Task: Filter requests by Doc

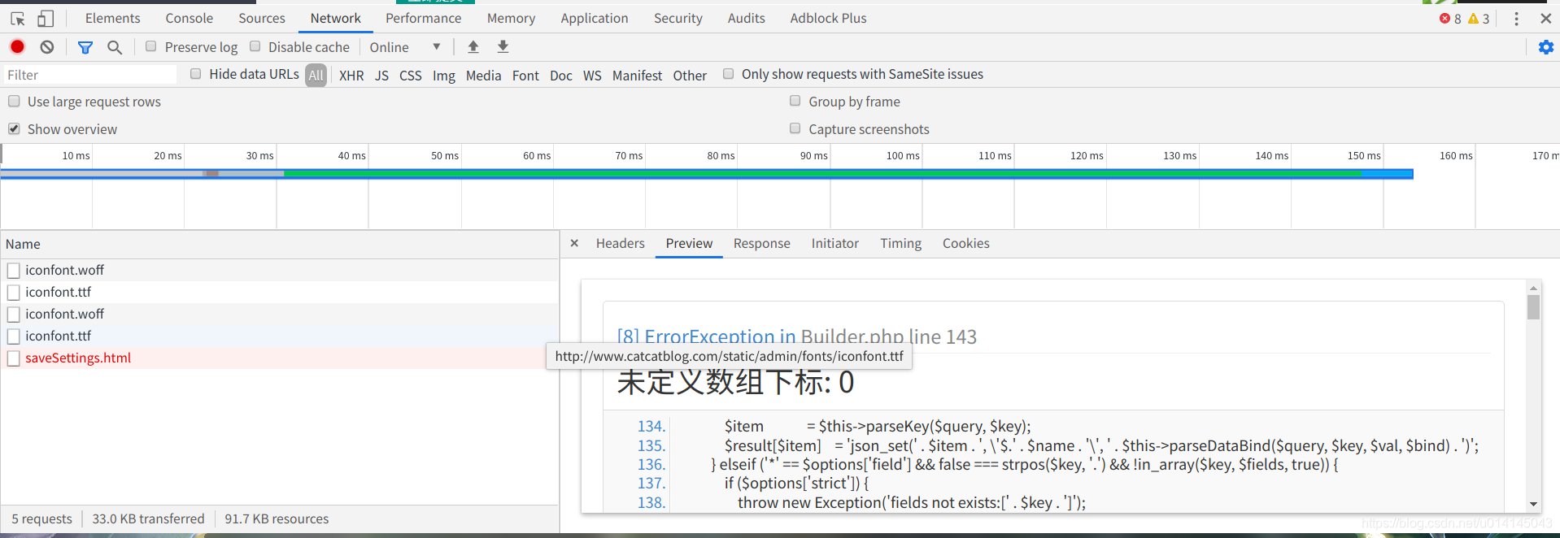Action: coord(560,75)
